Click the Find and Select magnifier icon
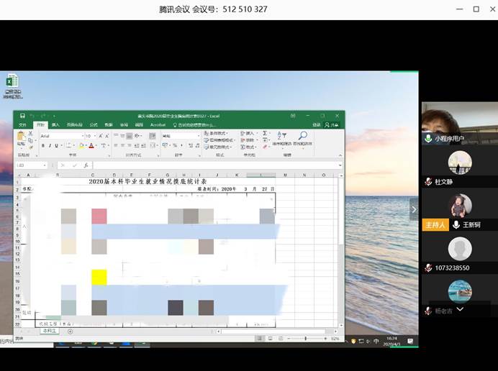Viewport: 498px width, 371px height. (303, 136)
